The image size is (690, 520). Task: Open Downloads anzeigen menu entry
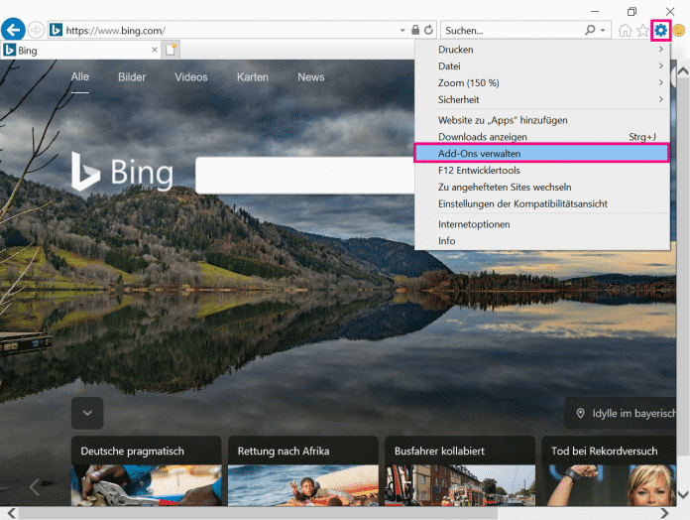pos(483,137)
